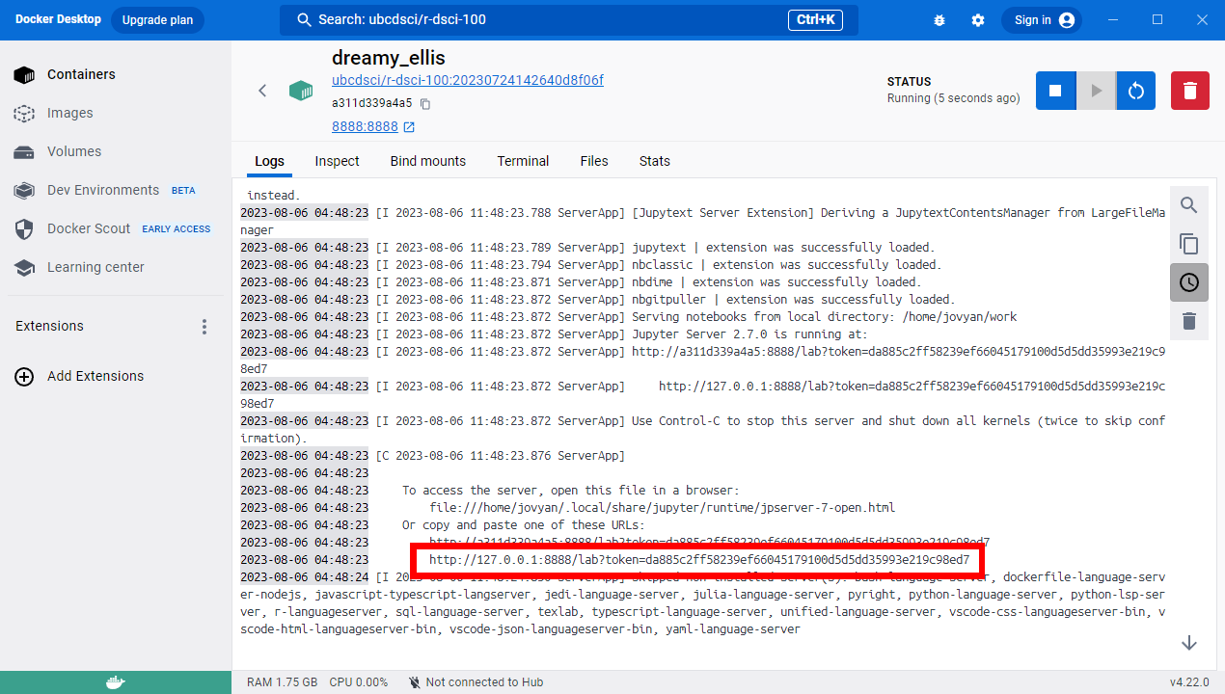Screen dimensions: 1225x694
Task: Restart the dreamy_ellis container
Action: (x=1136, y=91)
